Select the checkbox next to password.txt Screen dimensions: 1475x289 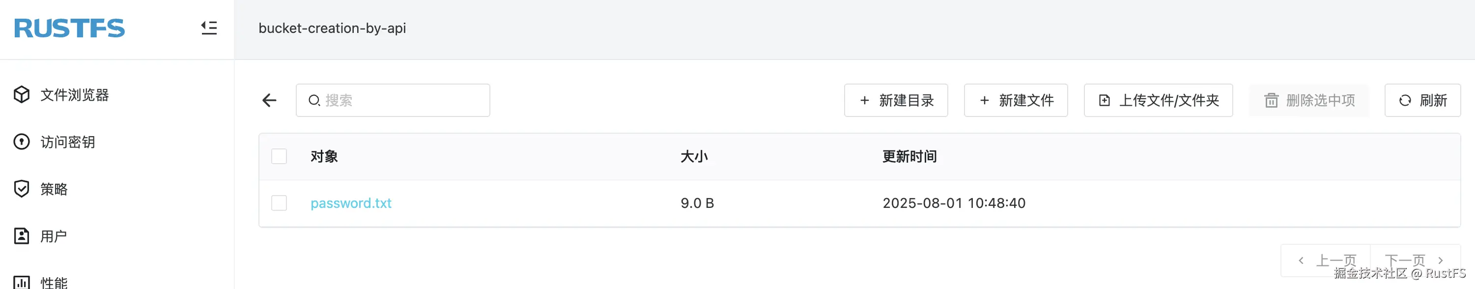[279, 202]
